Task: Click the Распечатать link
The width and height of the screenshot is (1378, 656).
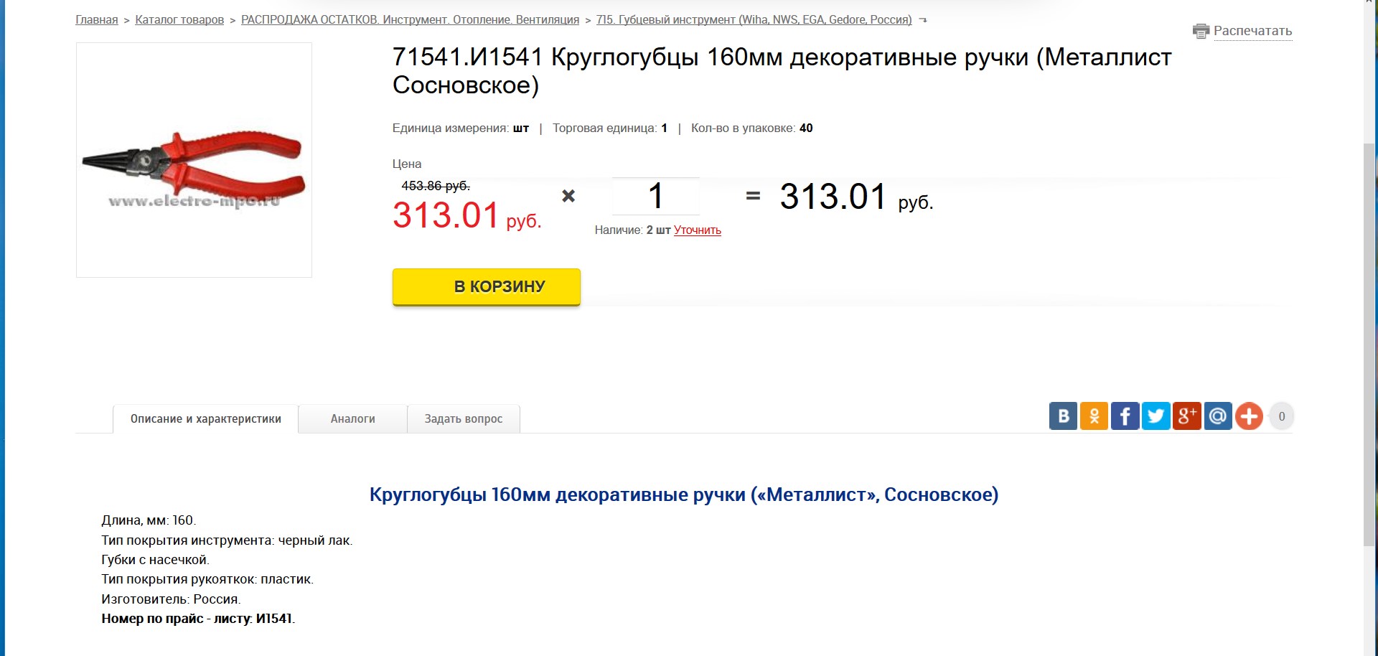Action: [x=1252, y=31]
